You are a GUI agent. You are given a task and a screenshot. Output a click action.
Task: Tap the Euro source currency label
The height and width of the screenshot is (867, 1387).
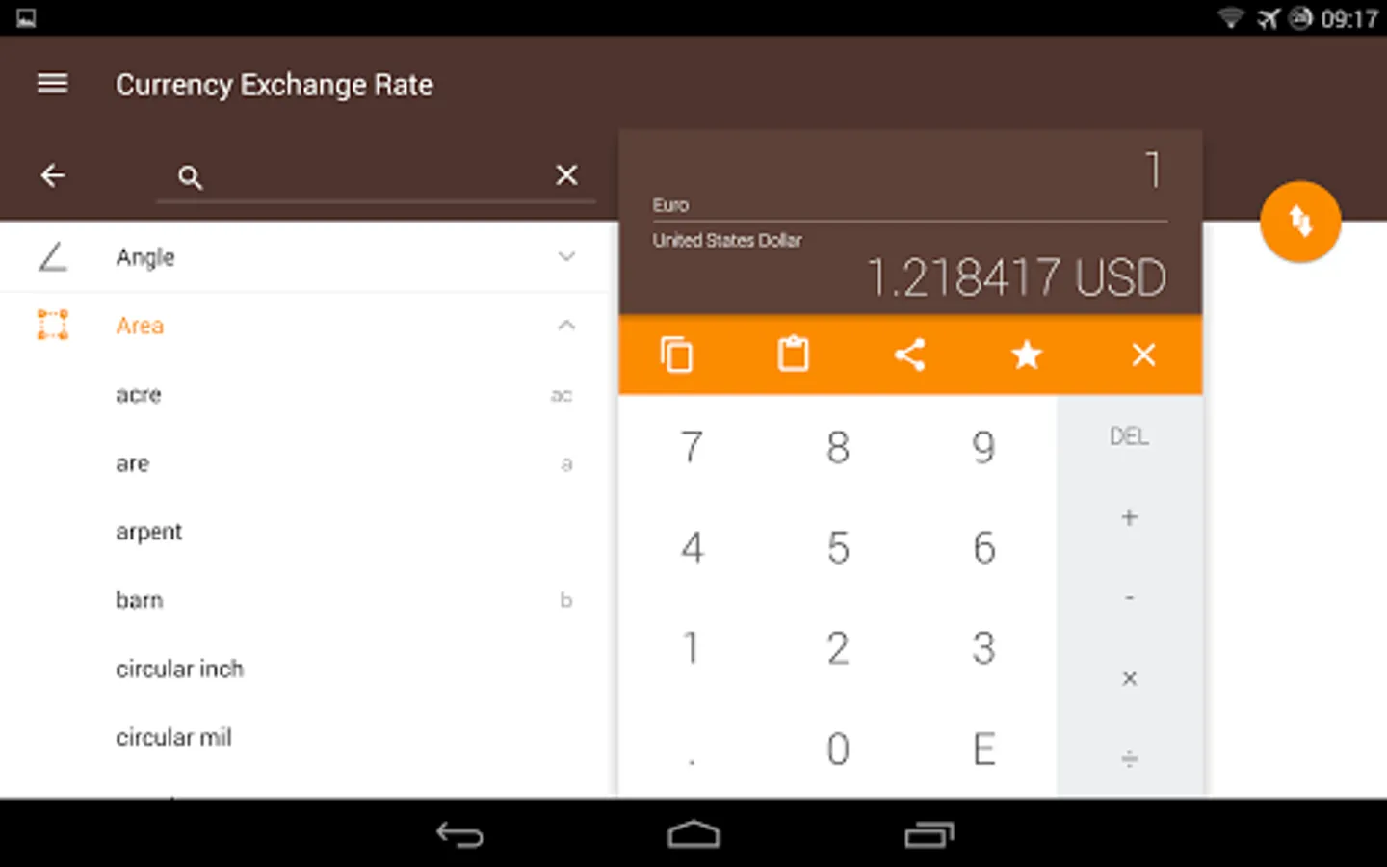point(670,205)
